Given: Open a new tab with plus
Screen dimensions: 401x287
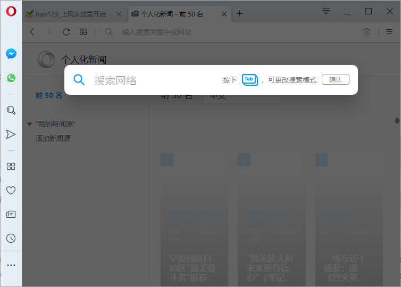Looking at the screenshot, I should coord(239,14).
